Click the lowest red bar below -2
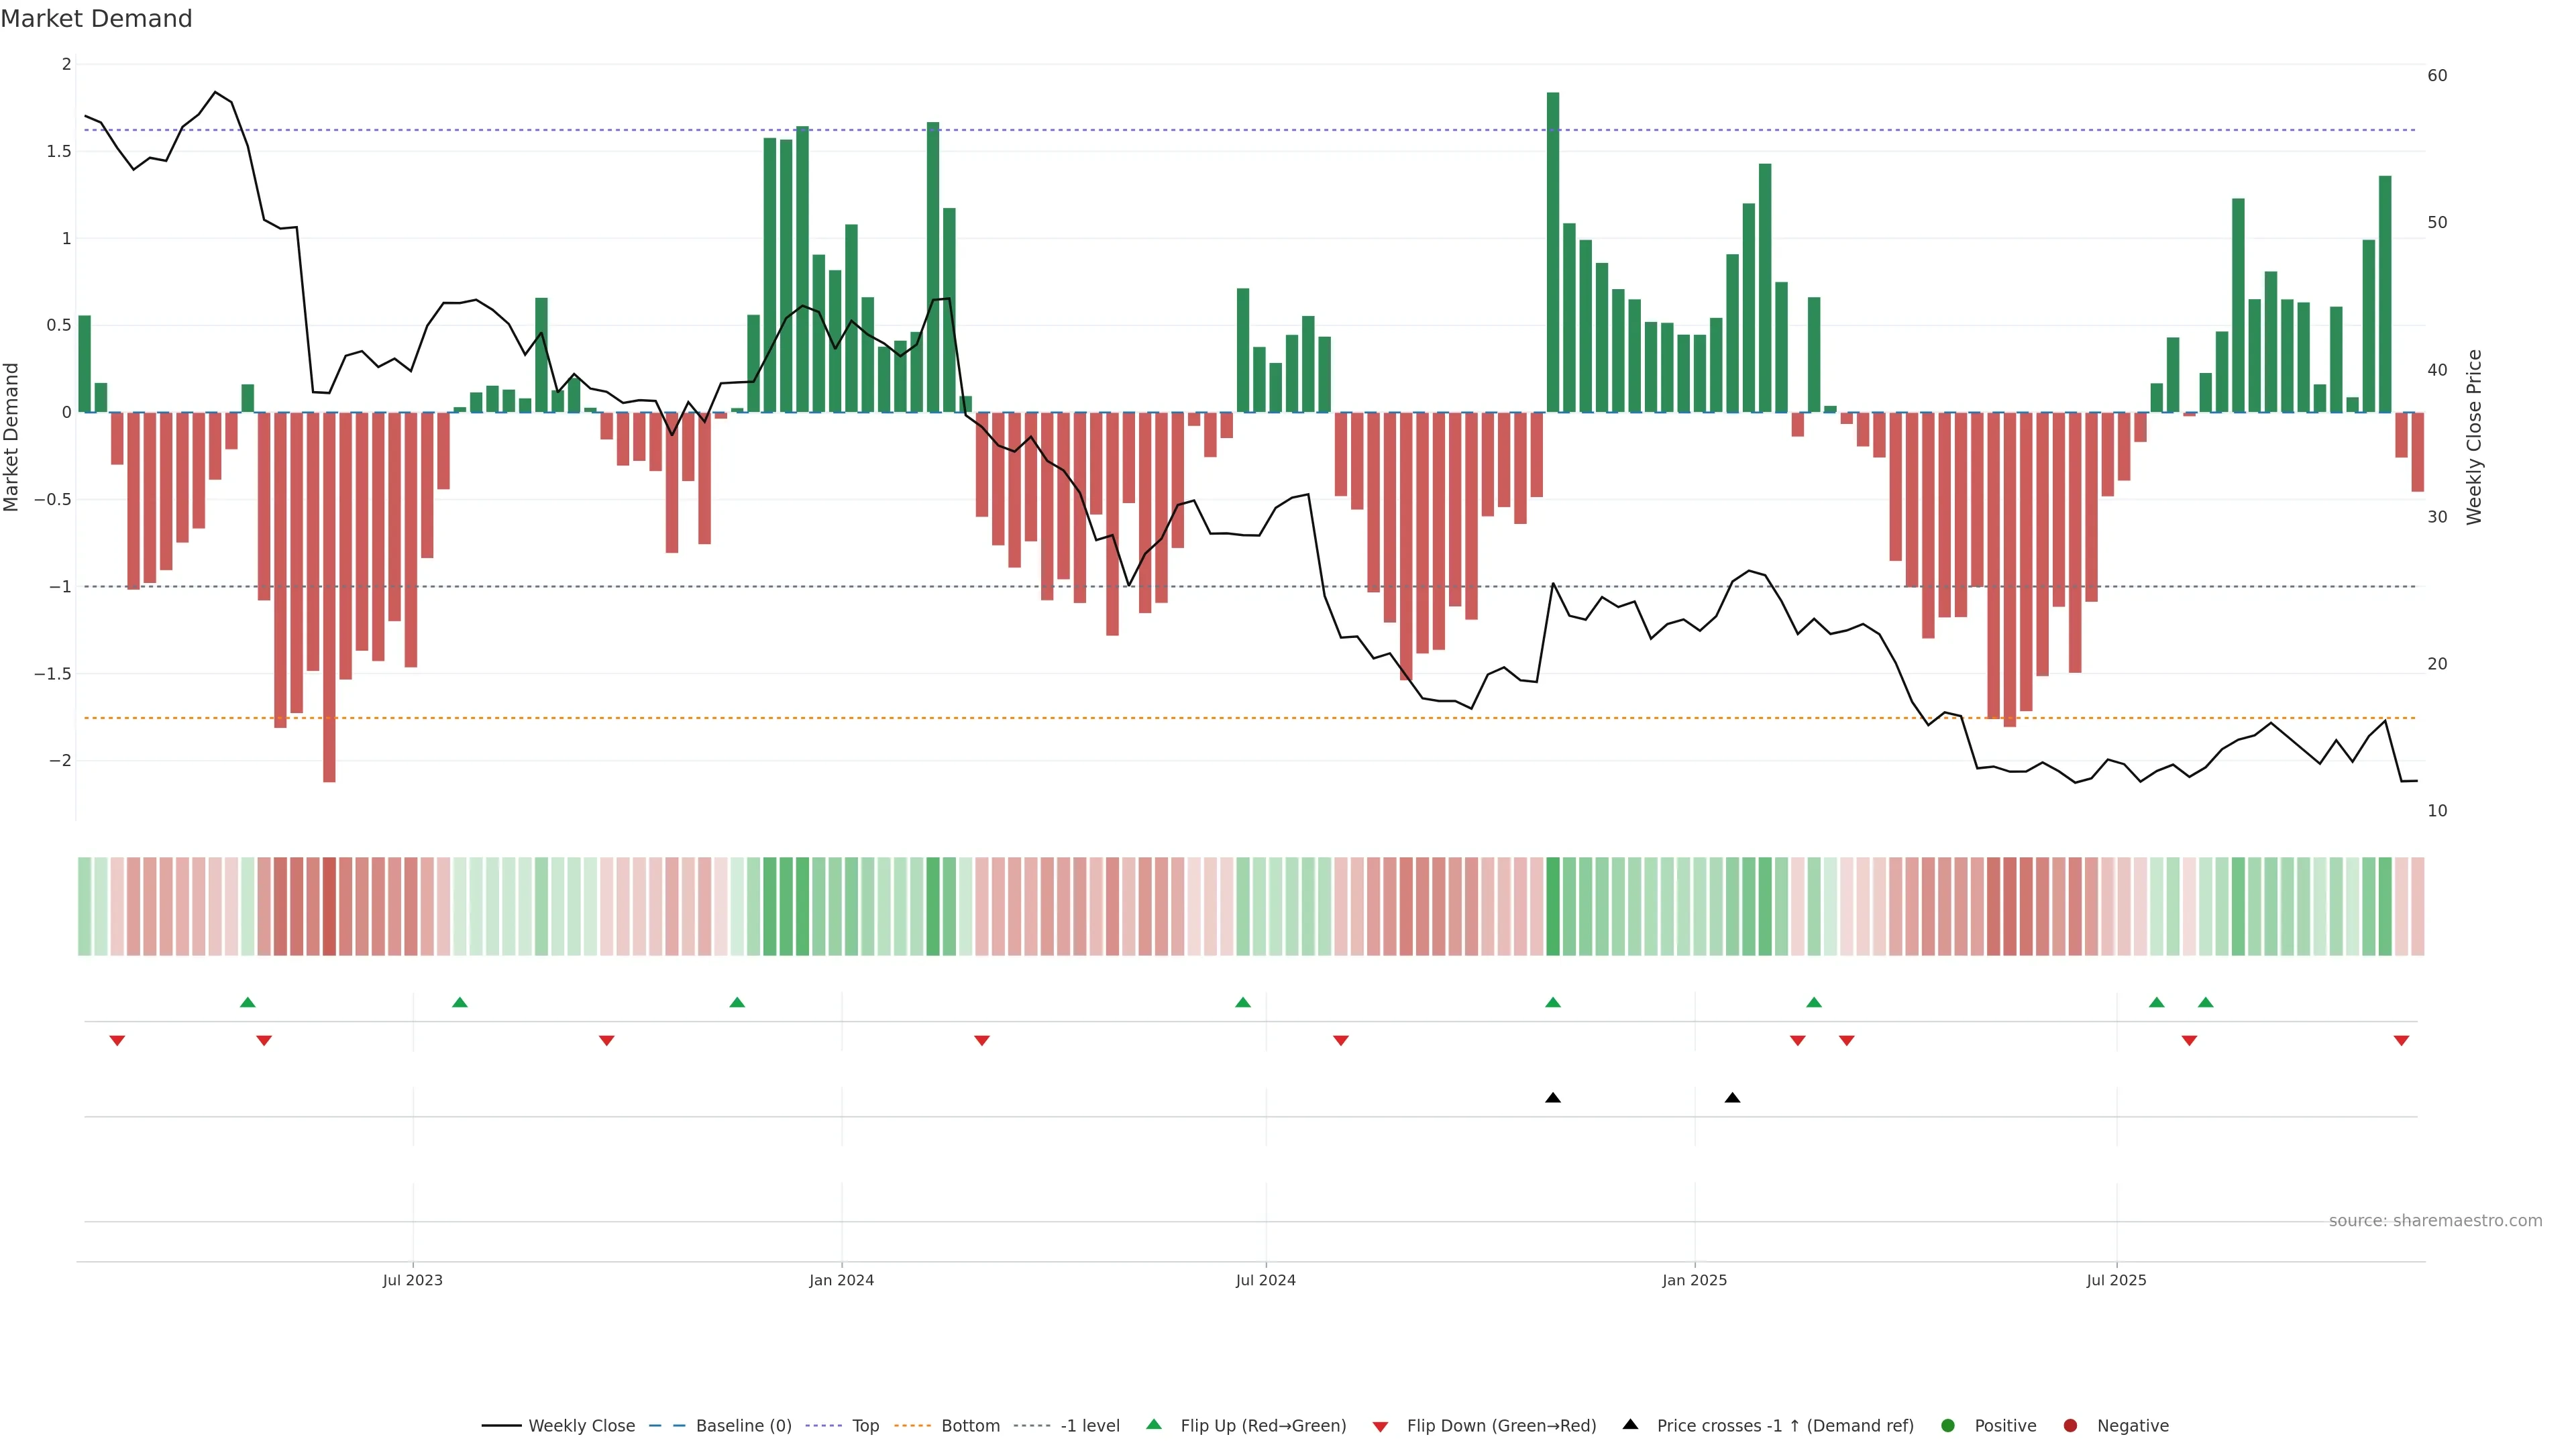This screenshot has height=1449, width=2576. 329,600
